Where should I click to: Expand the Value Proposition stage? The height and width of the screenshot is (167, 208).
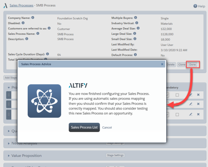click(x=9, y=155)
